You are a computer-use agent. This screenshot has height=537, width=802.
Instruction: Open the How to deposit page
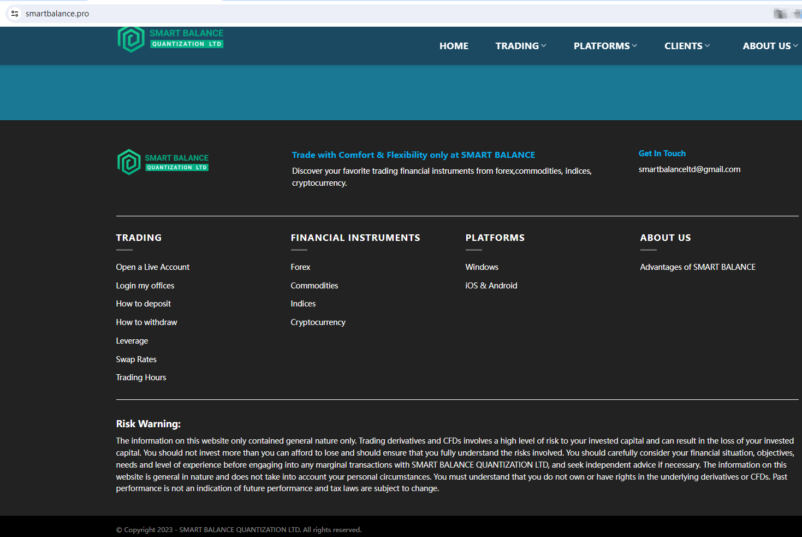(144, 304)
